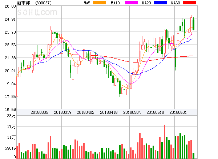Click the red MA60 legend swatch
218x159 pixels.
[x=189, y=3]
